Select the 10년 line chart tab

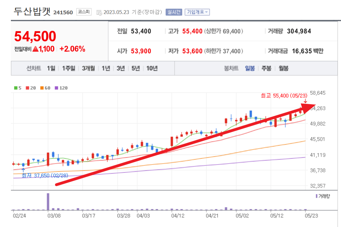click(x=152, y=68)
